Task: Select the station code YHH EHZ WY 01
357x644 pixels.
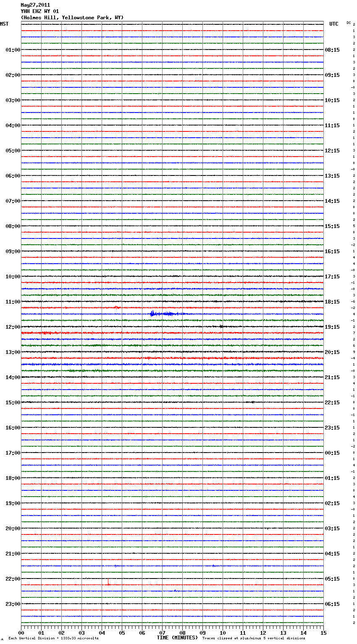Action: [40, 11]
